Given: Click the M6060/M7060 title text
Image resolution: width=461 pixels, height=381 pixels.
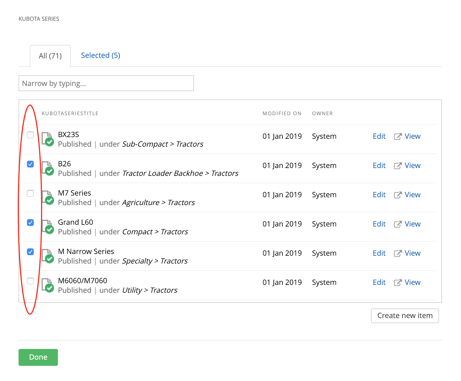Looking at the screenshot, I should pyautogui.click(x=83, y=281).
